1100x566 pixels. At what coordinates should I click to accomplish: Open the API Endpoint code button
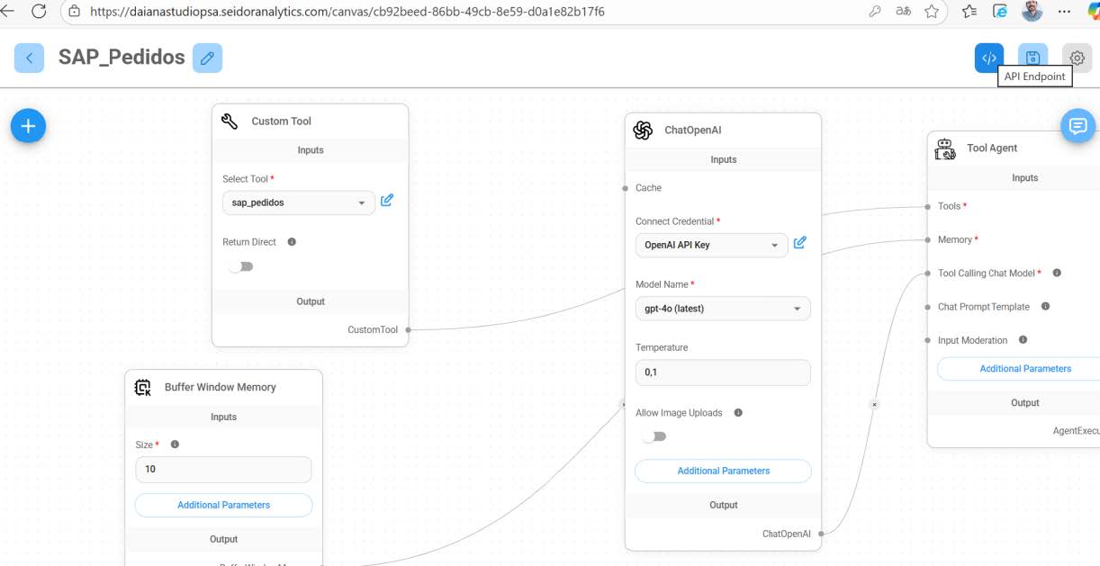(x=988, y=58)
